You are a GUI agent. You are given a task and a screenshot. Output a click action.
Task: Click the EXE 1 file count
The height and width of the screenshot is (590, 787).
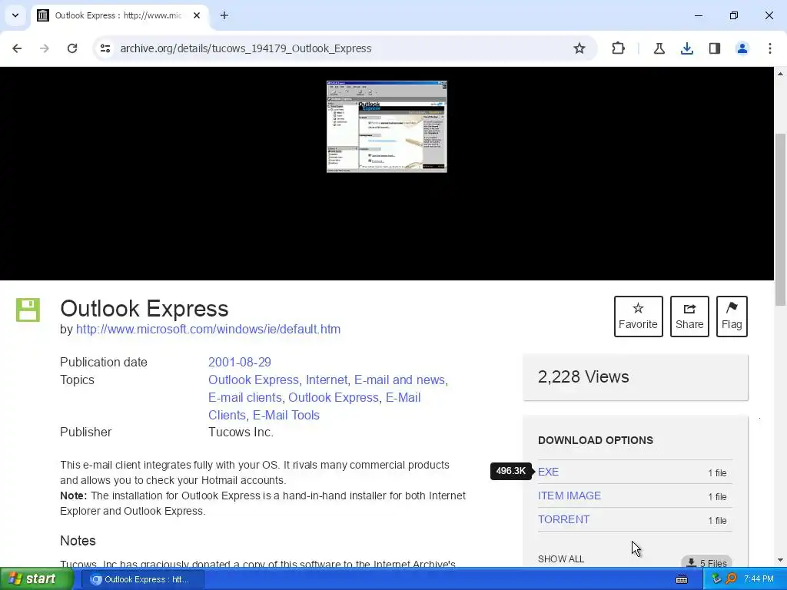click(717, 472)
